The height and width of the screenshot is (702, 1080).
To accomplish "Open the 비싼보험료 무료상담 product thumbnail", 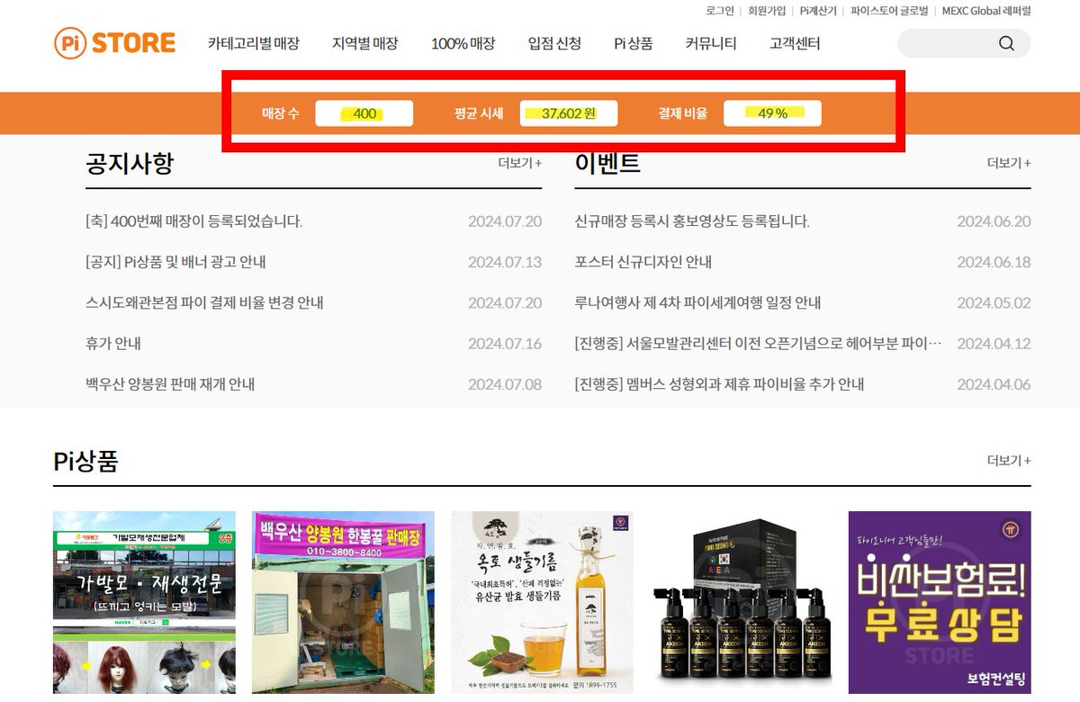I will tap(940, 603).
